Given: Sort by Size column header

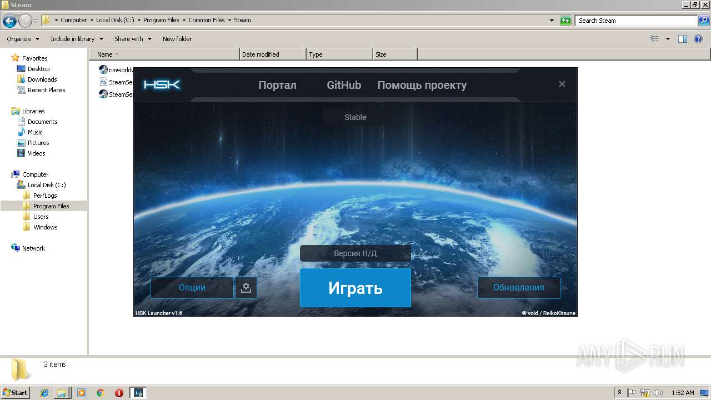Looking at the screenshot, I should click(x=395, y=54).
